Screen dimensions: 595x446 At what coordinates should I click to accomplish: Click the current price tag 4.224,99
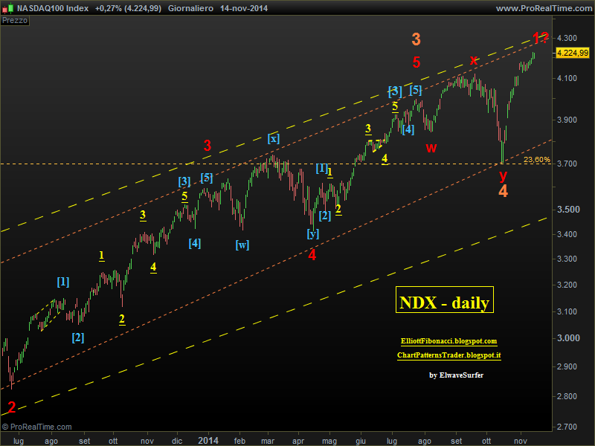tap(573, 53)
